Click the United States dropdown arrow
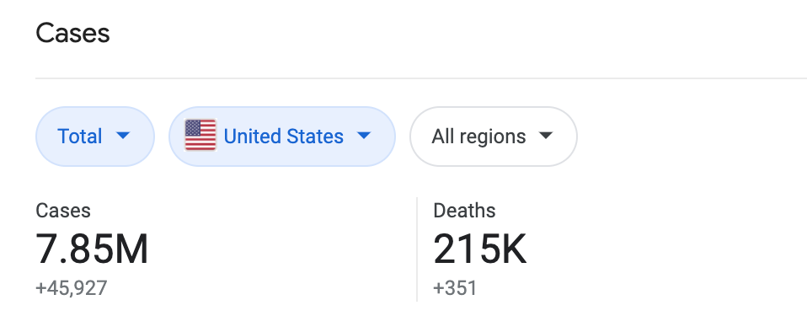807x332 pixels. [364, 136]
